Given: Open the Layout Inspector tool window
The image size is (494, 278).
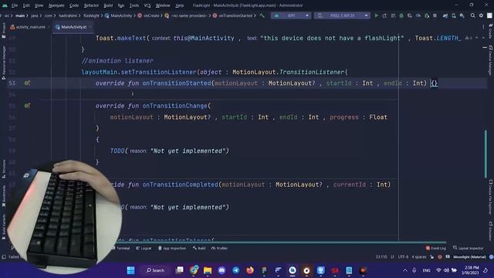Looking at the screenshot, I should click(468, 249).
